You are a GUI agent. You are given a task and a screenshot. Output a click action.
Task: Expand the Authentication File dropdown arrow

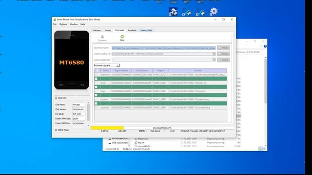[x=214, y=60]
